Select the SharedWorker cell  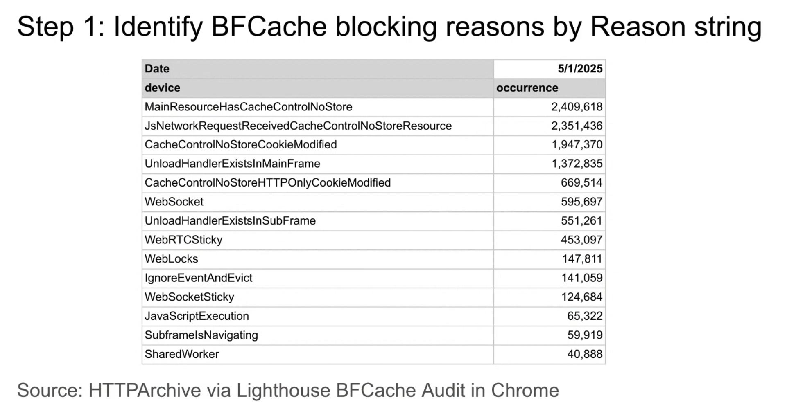pos(318,354)
